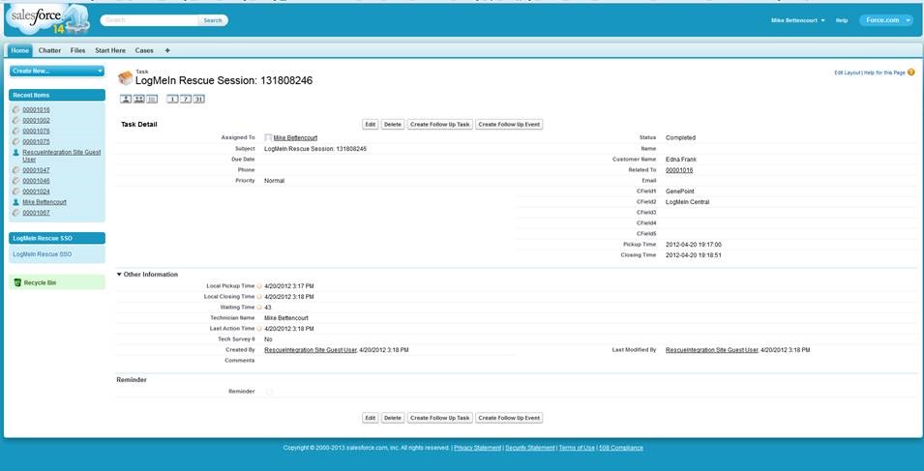Viewport: 924px width, 471px height.
Task: Click the case icon next to 00001075
Action: 15,141
